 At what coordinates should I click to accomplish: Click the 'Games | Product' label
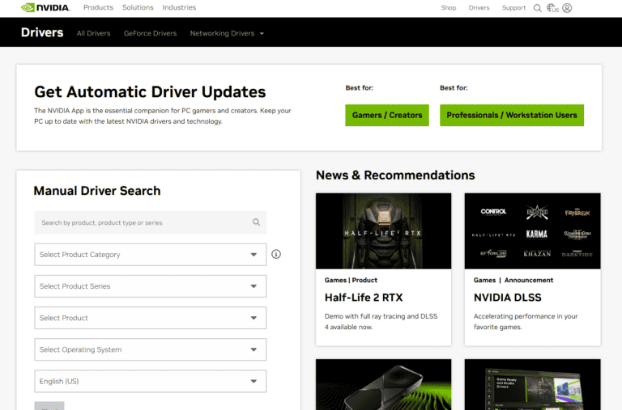tap(351, 280)
